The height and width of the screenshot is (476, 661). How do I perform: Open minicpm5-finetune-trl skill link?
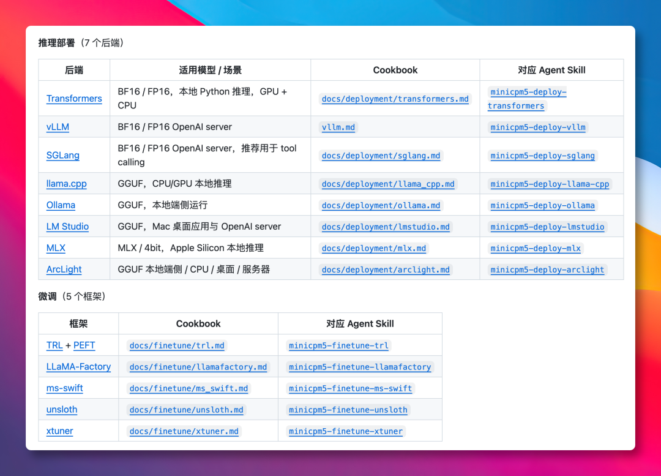(338, 346)
